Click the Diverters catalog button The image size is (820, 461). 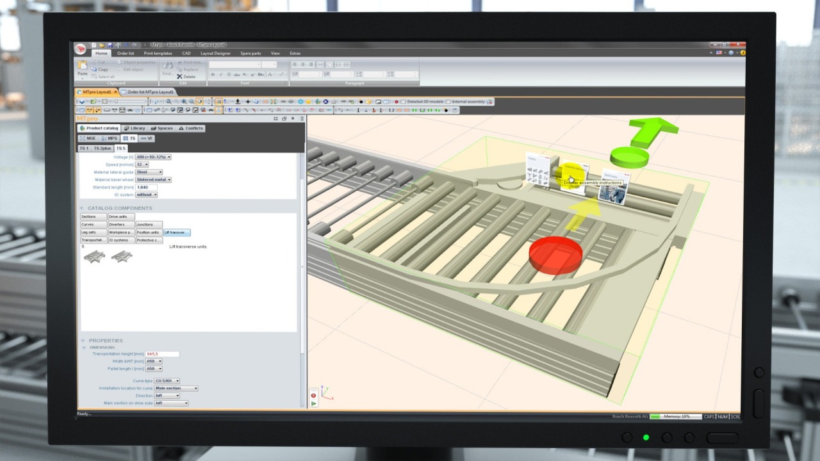coord(121,225)
